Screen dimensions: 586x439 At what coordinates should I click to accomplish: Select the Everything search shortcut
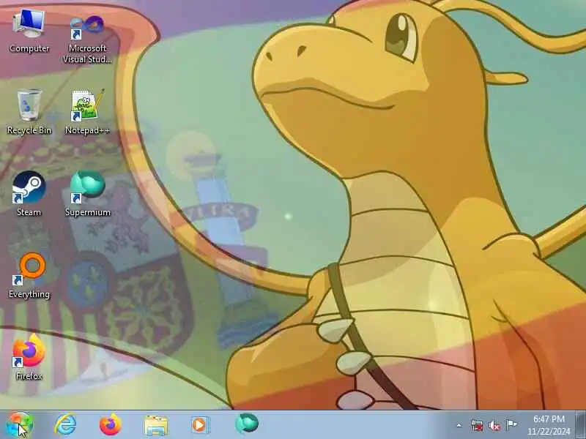(29, 276)
